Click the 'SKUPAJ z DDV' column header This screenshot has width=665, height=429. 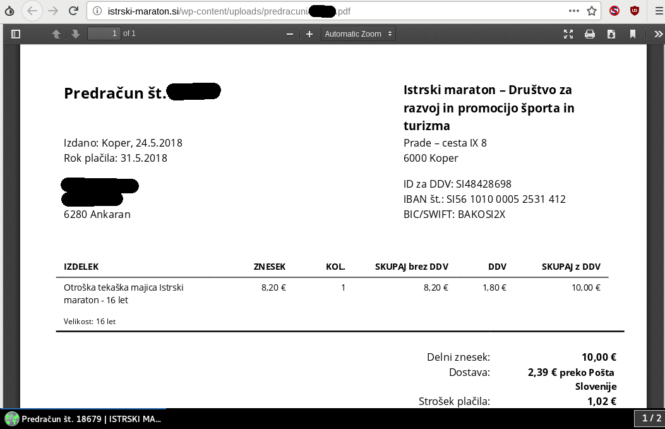pos(571,267)
